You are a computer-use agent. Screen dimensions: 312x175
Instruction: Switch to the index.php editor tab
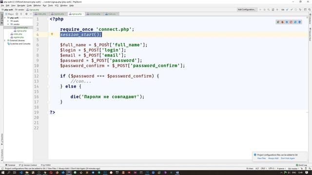[x=40, y=14]
